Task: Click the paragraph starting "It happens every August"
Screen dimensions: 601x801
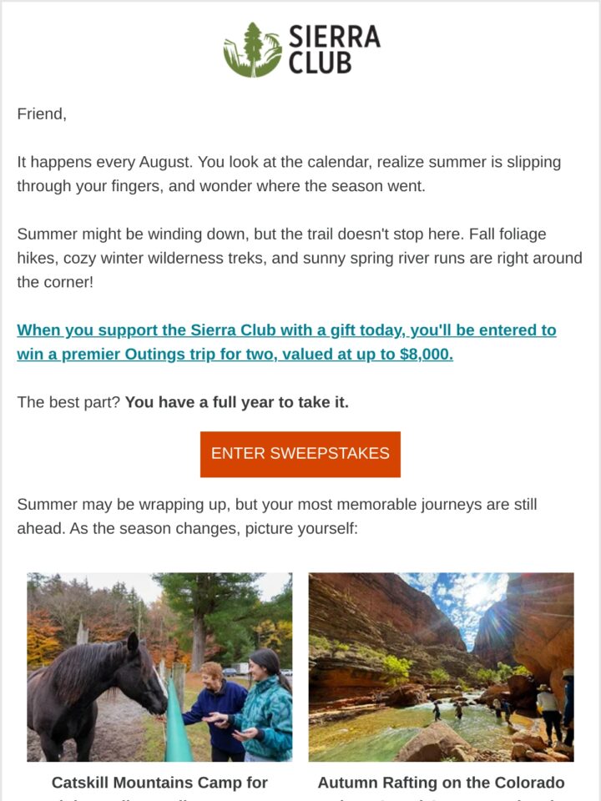Action: (x=289, y=174)
